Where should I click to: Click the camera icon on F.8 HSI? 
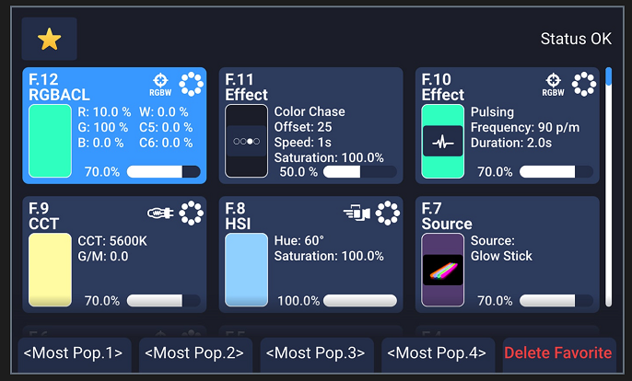point(357,213)
